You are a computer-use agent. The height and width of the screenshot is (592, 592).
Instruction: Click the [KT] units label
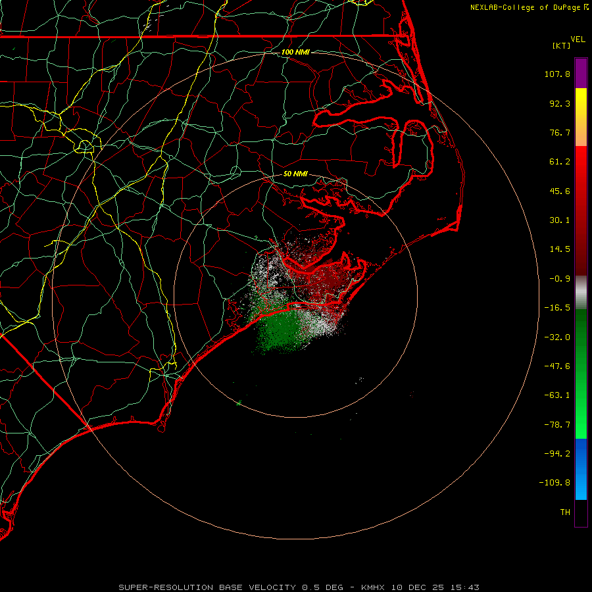[562, 45]
